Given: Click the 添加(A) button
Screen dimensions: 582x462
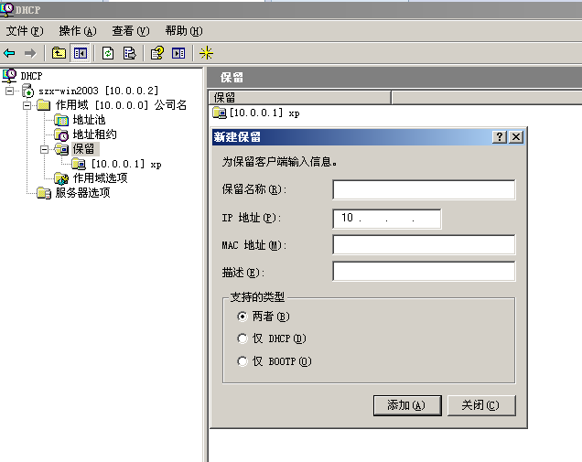Looking at the screenshot, I should 407,405.
